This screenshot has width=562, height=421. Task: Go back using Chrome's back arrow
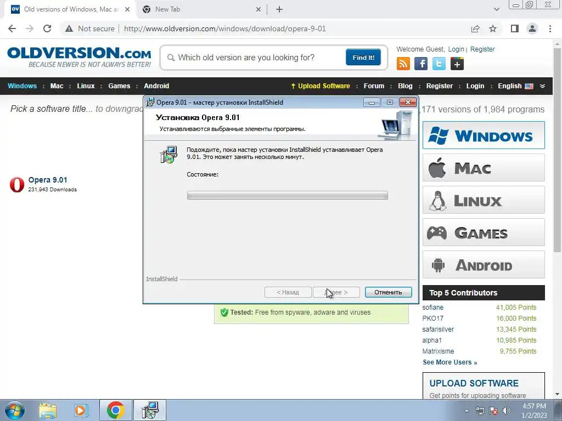coord(12,29)
